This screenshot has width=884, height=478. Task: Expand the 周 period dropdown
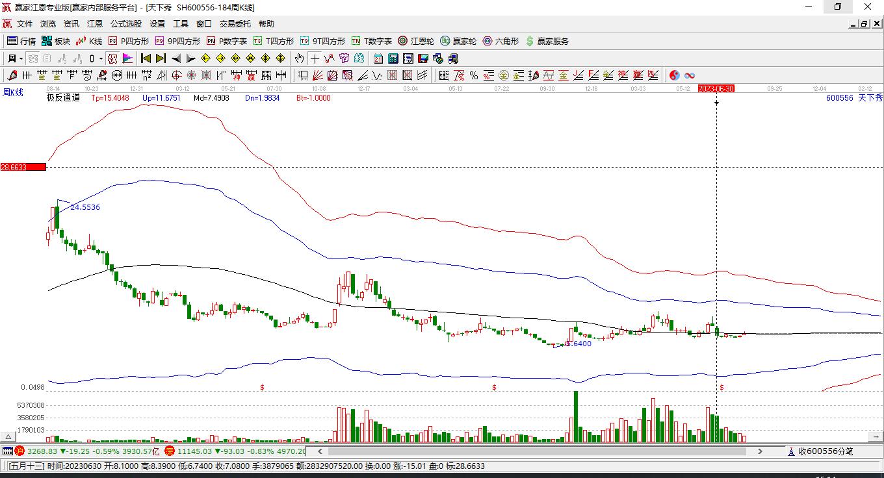(x=21, y=58)
